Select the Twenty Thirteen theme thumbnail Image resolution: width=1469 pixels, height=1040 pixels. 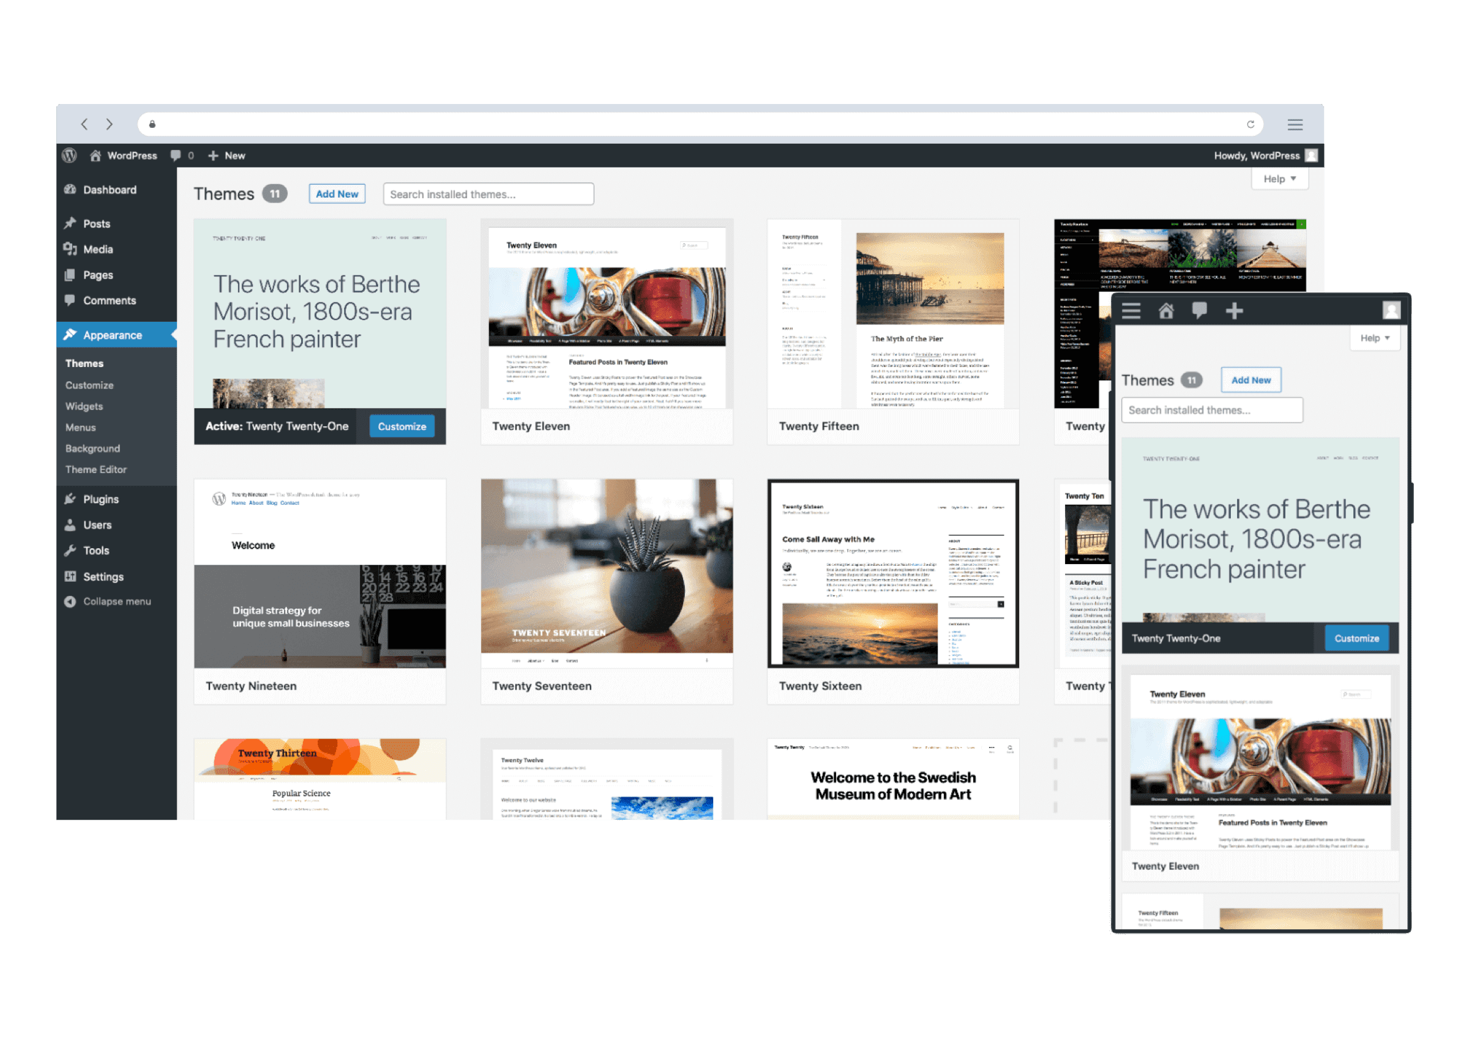click(320, 779)
